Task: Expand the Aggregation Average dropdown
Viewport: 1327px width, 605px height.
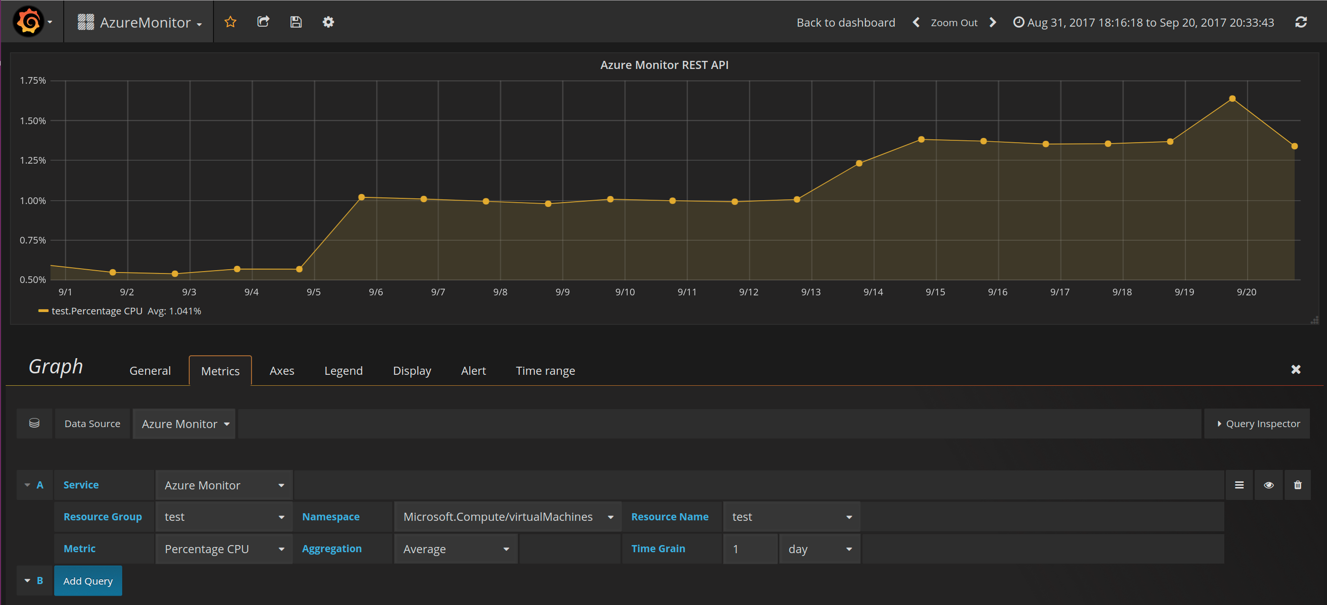Action: (455, 549)
